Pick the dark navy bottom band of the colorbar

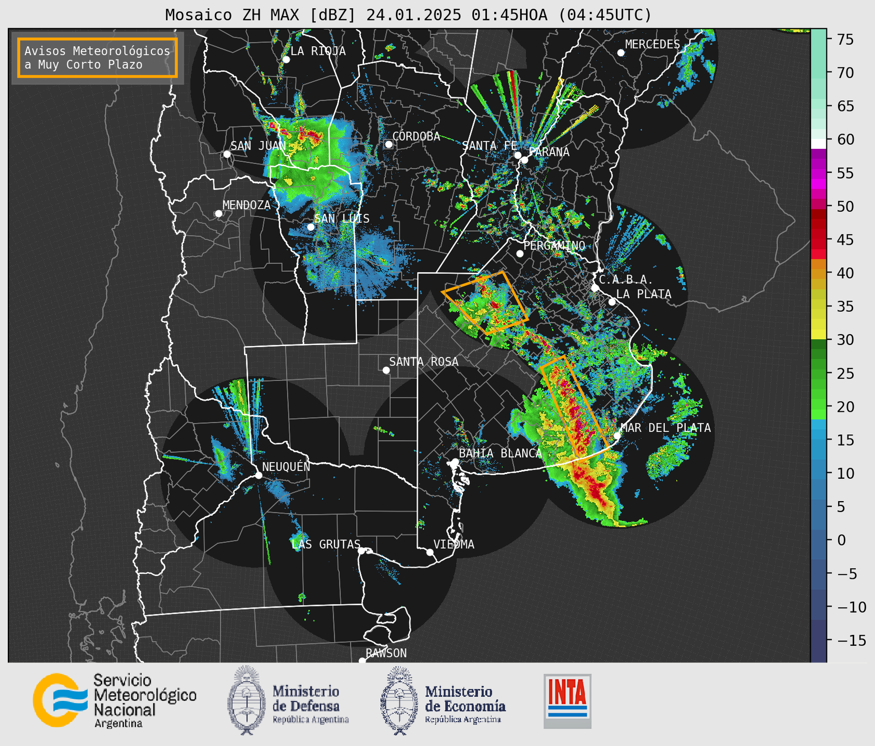[818, 641]
